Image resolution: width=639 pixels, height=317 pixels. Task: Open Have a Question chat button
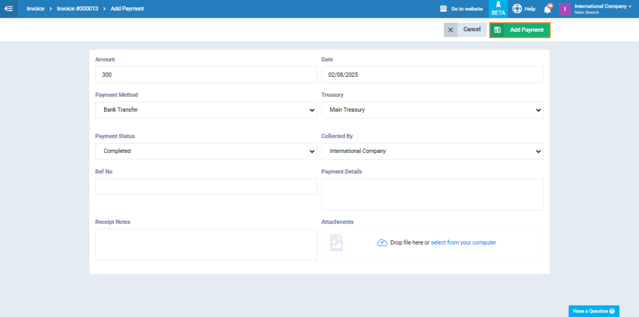(594, 311)
